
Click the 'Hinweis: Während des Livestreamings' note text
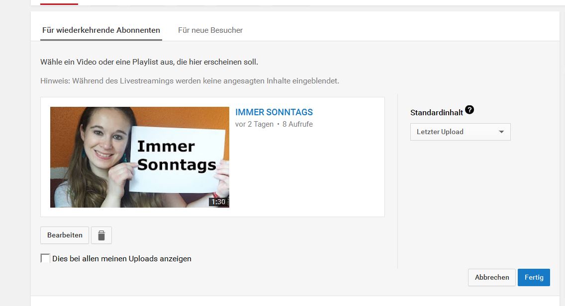tap(189, 80)
